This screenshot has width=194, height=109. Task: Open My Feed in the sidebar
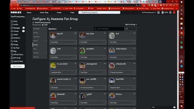15,48
